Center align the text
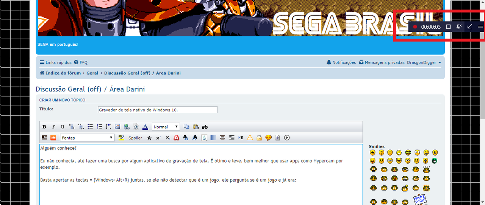 [x=222, y=138]
